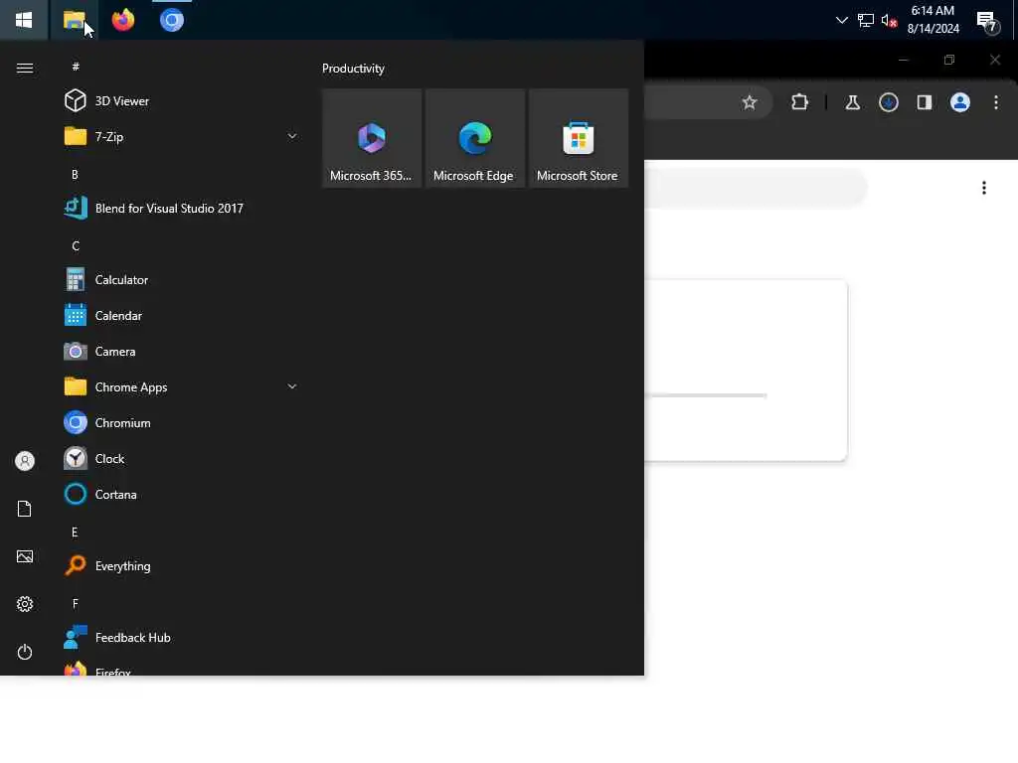Jump to the letter B section header
This screenshot has height=763, width=1018.
tap(75, 175)
